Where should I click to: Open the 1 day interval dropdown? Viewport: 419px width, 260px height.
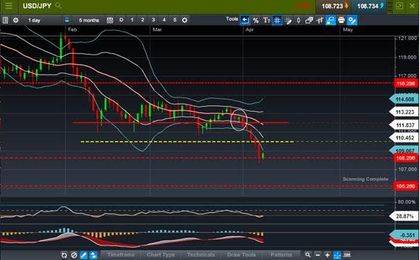(x=34, y=20)
